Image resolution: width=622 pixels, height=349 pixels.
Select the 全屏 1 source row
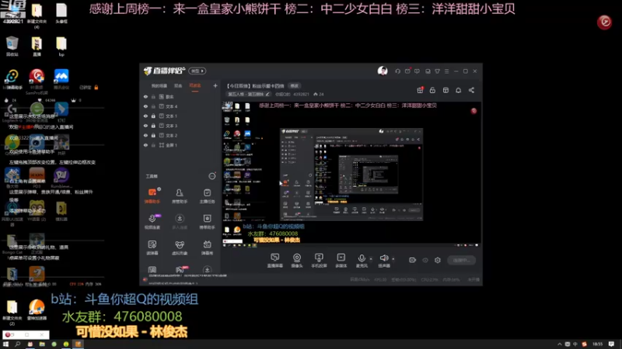180,145
